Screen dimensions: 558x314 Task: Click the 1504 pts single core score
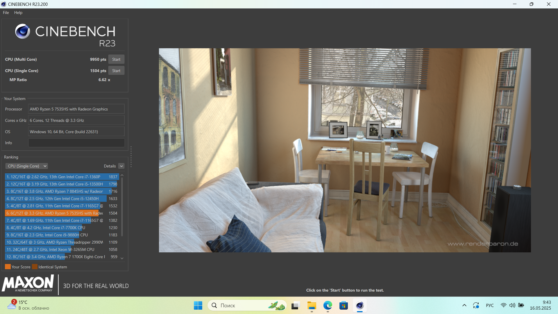click(98, 71)
